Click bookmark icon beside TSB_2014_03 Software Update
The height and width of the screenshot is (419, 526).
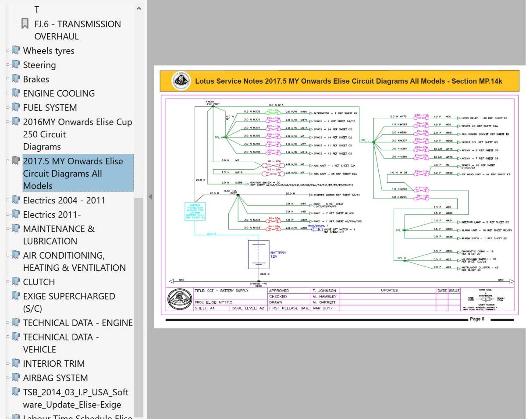(x=16, y=392)
